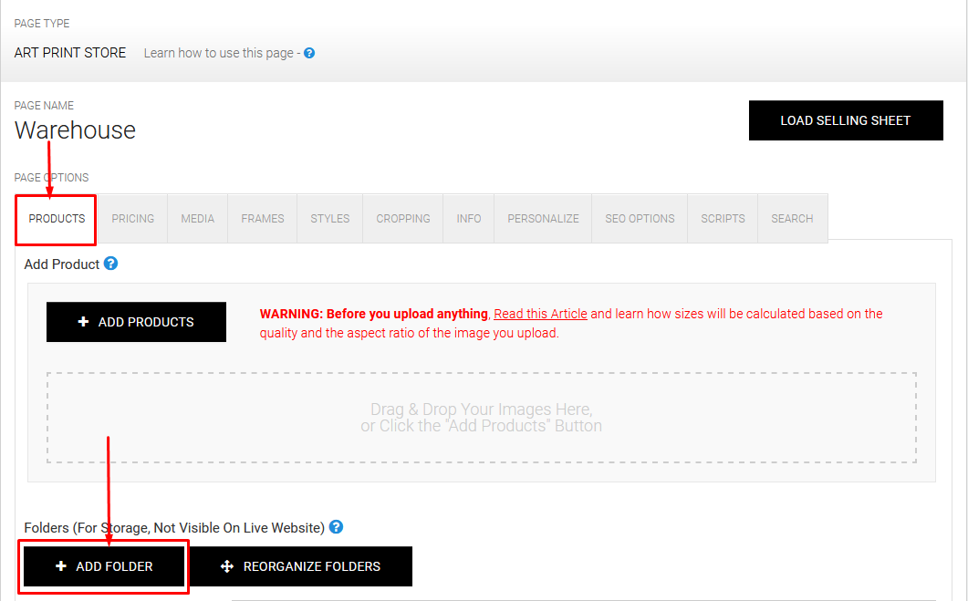Go to the Search tab

pyautogui.click(x=792, y=219)
